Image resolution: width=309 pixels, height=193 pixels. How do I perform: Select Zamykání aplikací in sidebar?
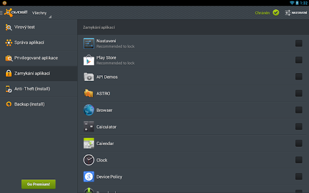39,73
